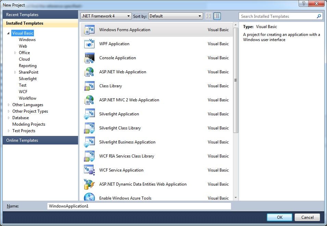The image size is (327, 226).
Task: Click the Silverlight Application template icon
Action: (89, 114)
